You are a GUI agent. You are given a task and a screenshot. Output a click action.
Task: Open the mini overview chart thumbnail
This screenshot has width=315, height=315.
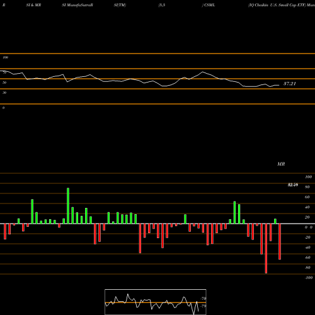pos(156,302)
